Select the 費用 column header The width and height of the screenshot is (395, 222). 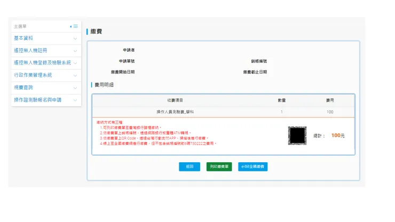330,100
